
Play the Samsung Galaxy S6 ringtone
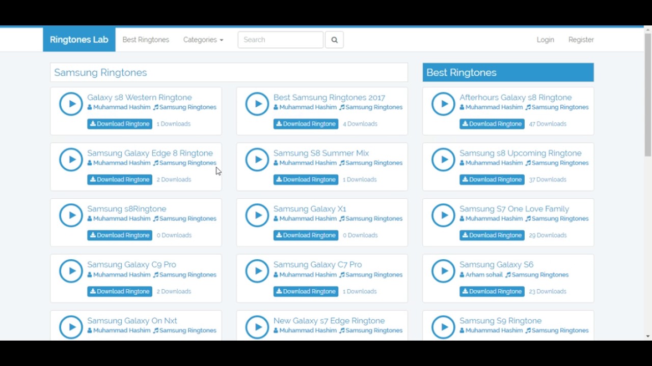tap(444, 271)
